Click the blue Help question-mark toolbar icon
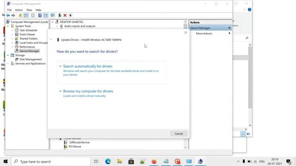 pyautogui.click(x=40, y=15)
